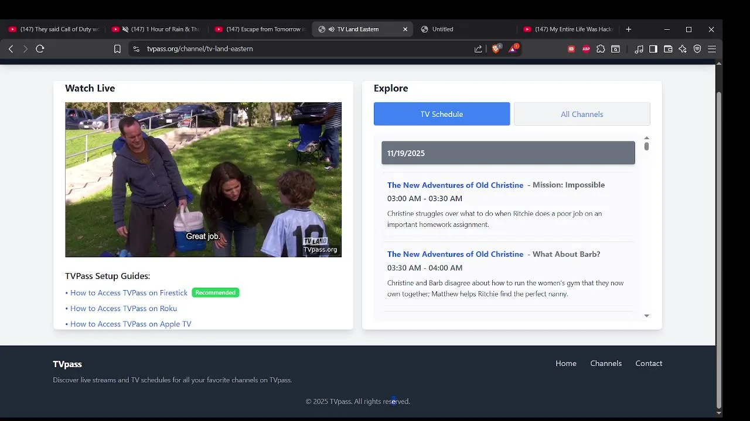Click the schedule list scroll-down arrow
Viewport: 750px width, 421px height.
(x=646, y=316)
